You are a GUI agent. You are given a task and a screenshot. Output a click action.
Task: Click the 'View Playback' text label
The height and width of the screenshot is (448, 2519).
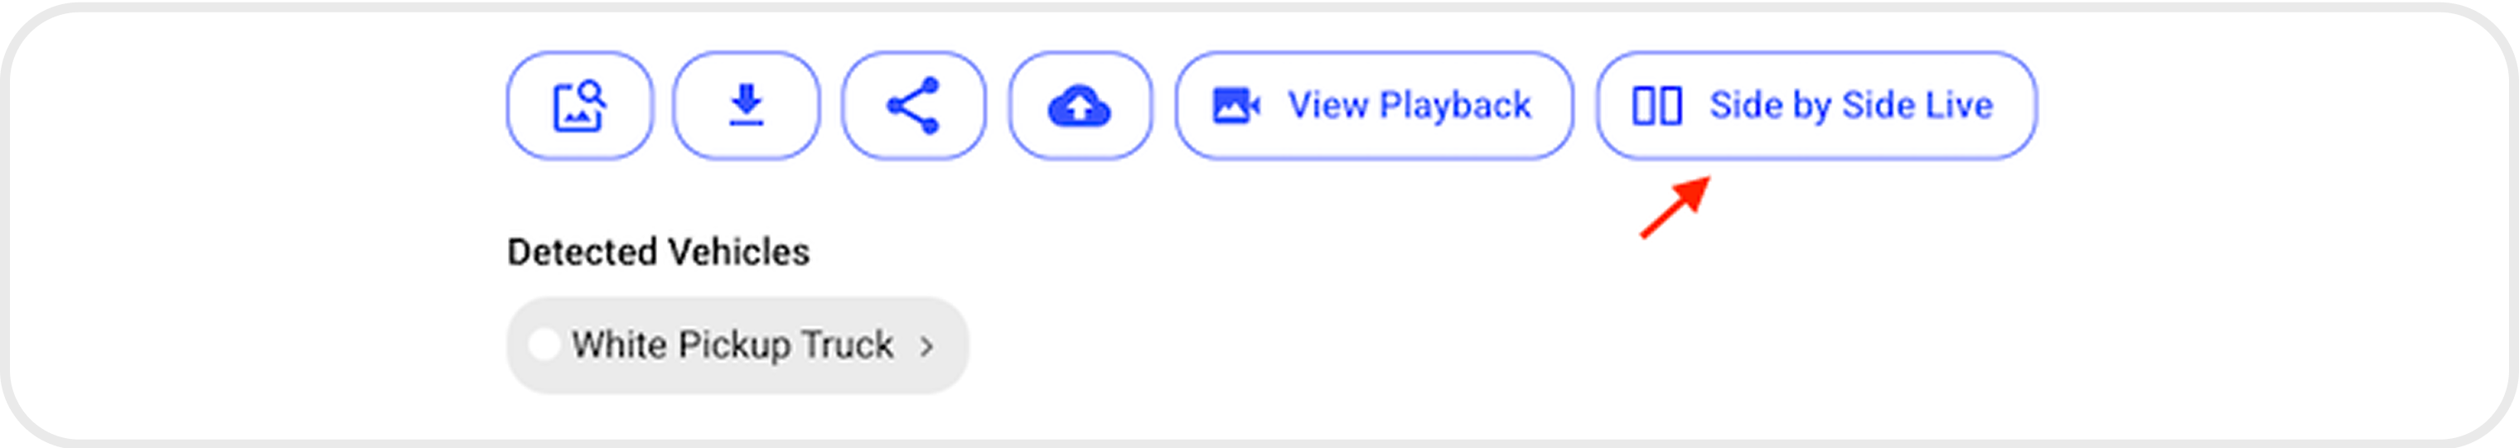pos(1409,106)
